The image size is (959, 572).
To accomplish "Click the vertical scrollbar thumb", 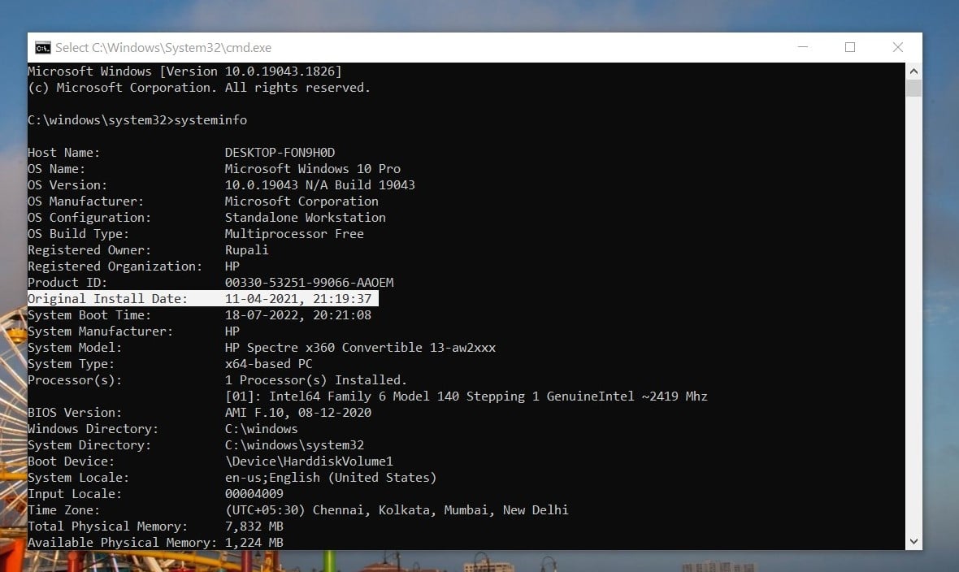I will pyautogui.click(x=913, y=88).
